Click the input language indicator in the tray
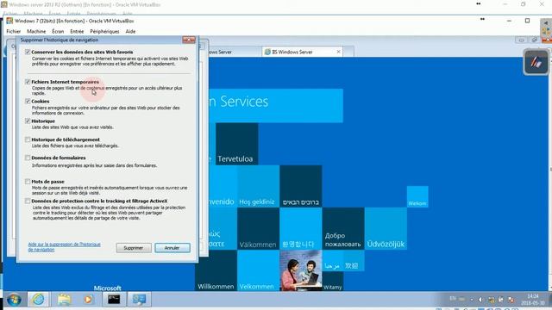The height and width of the screenshot is (310, 552). click(x=453, y=299)
